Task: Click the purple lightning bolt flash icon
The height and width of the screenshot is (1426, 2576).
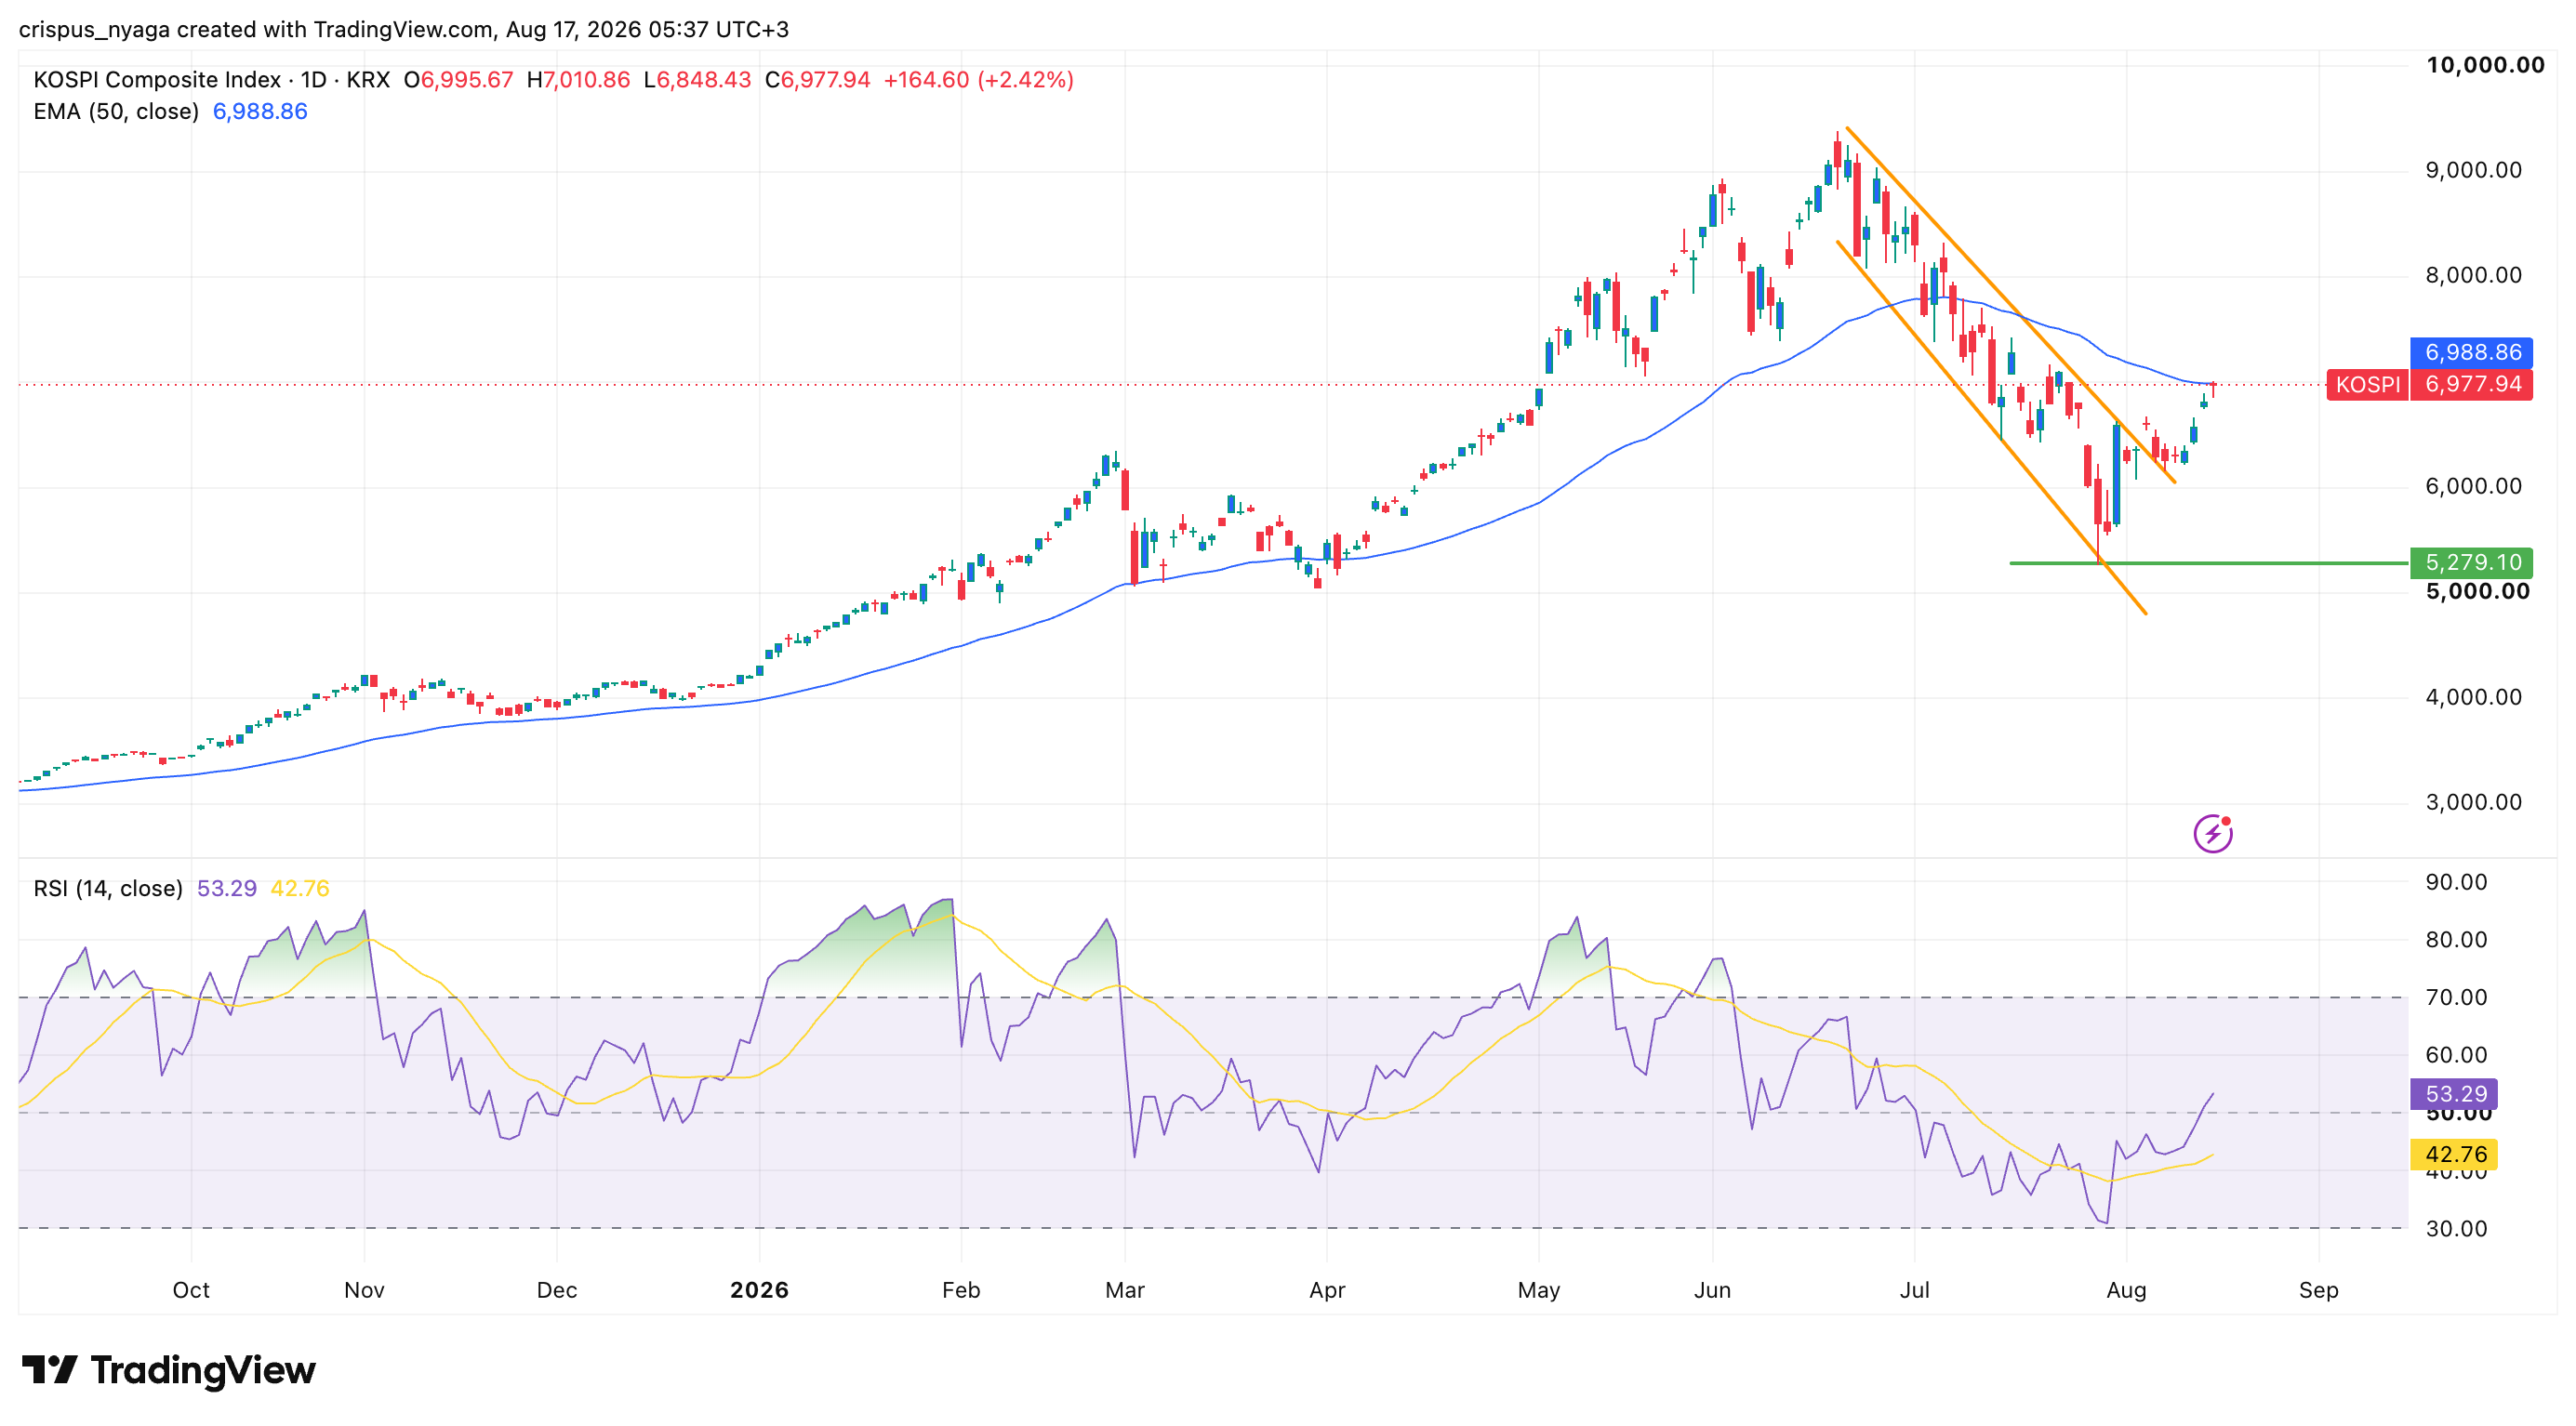Action: coord(2212,832)
